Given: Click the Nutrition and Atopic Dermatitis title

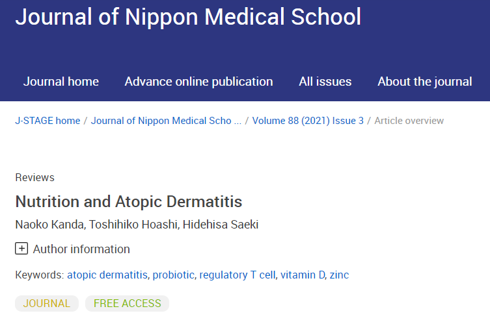Looking at the screenshot, I should 128,201.
